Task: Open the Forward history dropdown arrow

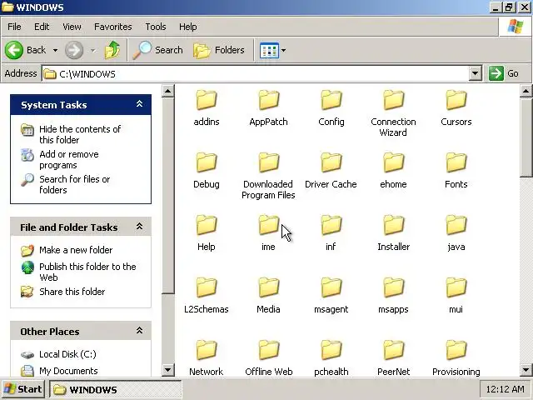Action: click(92, 50)
